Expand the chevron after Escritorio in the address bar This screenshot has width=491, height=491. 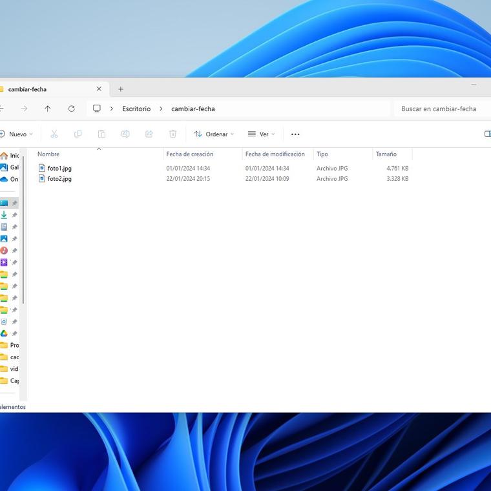161,109
